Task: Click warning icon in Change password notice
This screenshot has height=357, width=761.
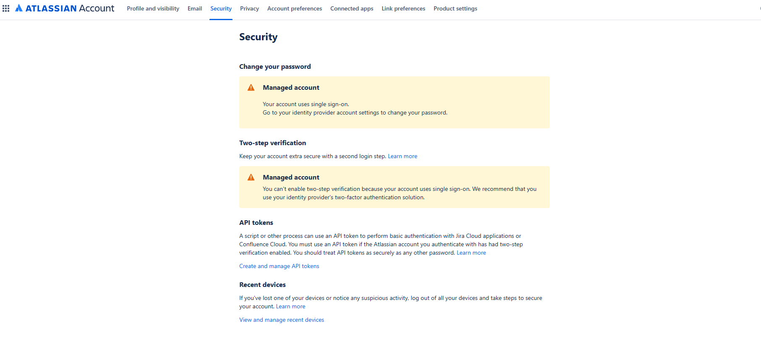Action: pyautogui.click(x=251, y=88)
